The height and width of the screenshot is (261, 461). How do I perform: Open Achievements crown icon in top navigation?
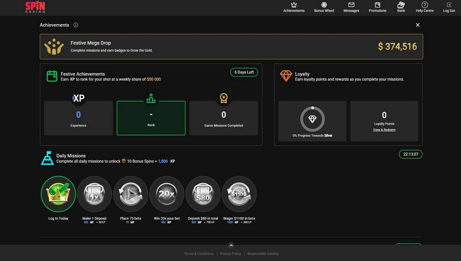point(294,5)
